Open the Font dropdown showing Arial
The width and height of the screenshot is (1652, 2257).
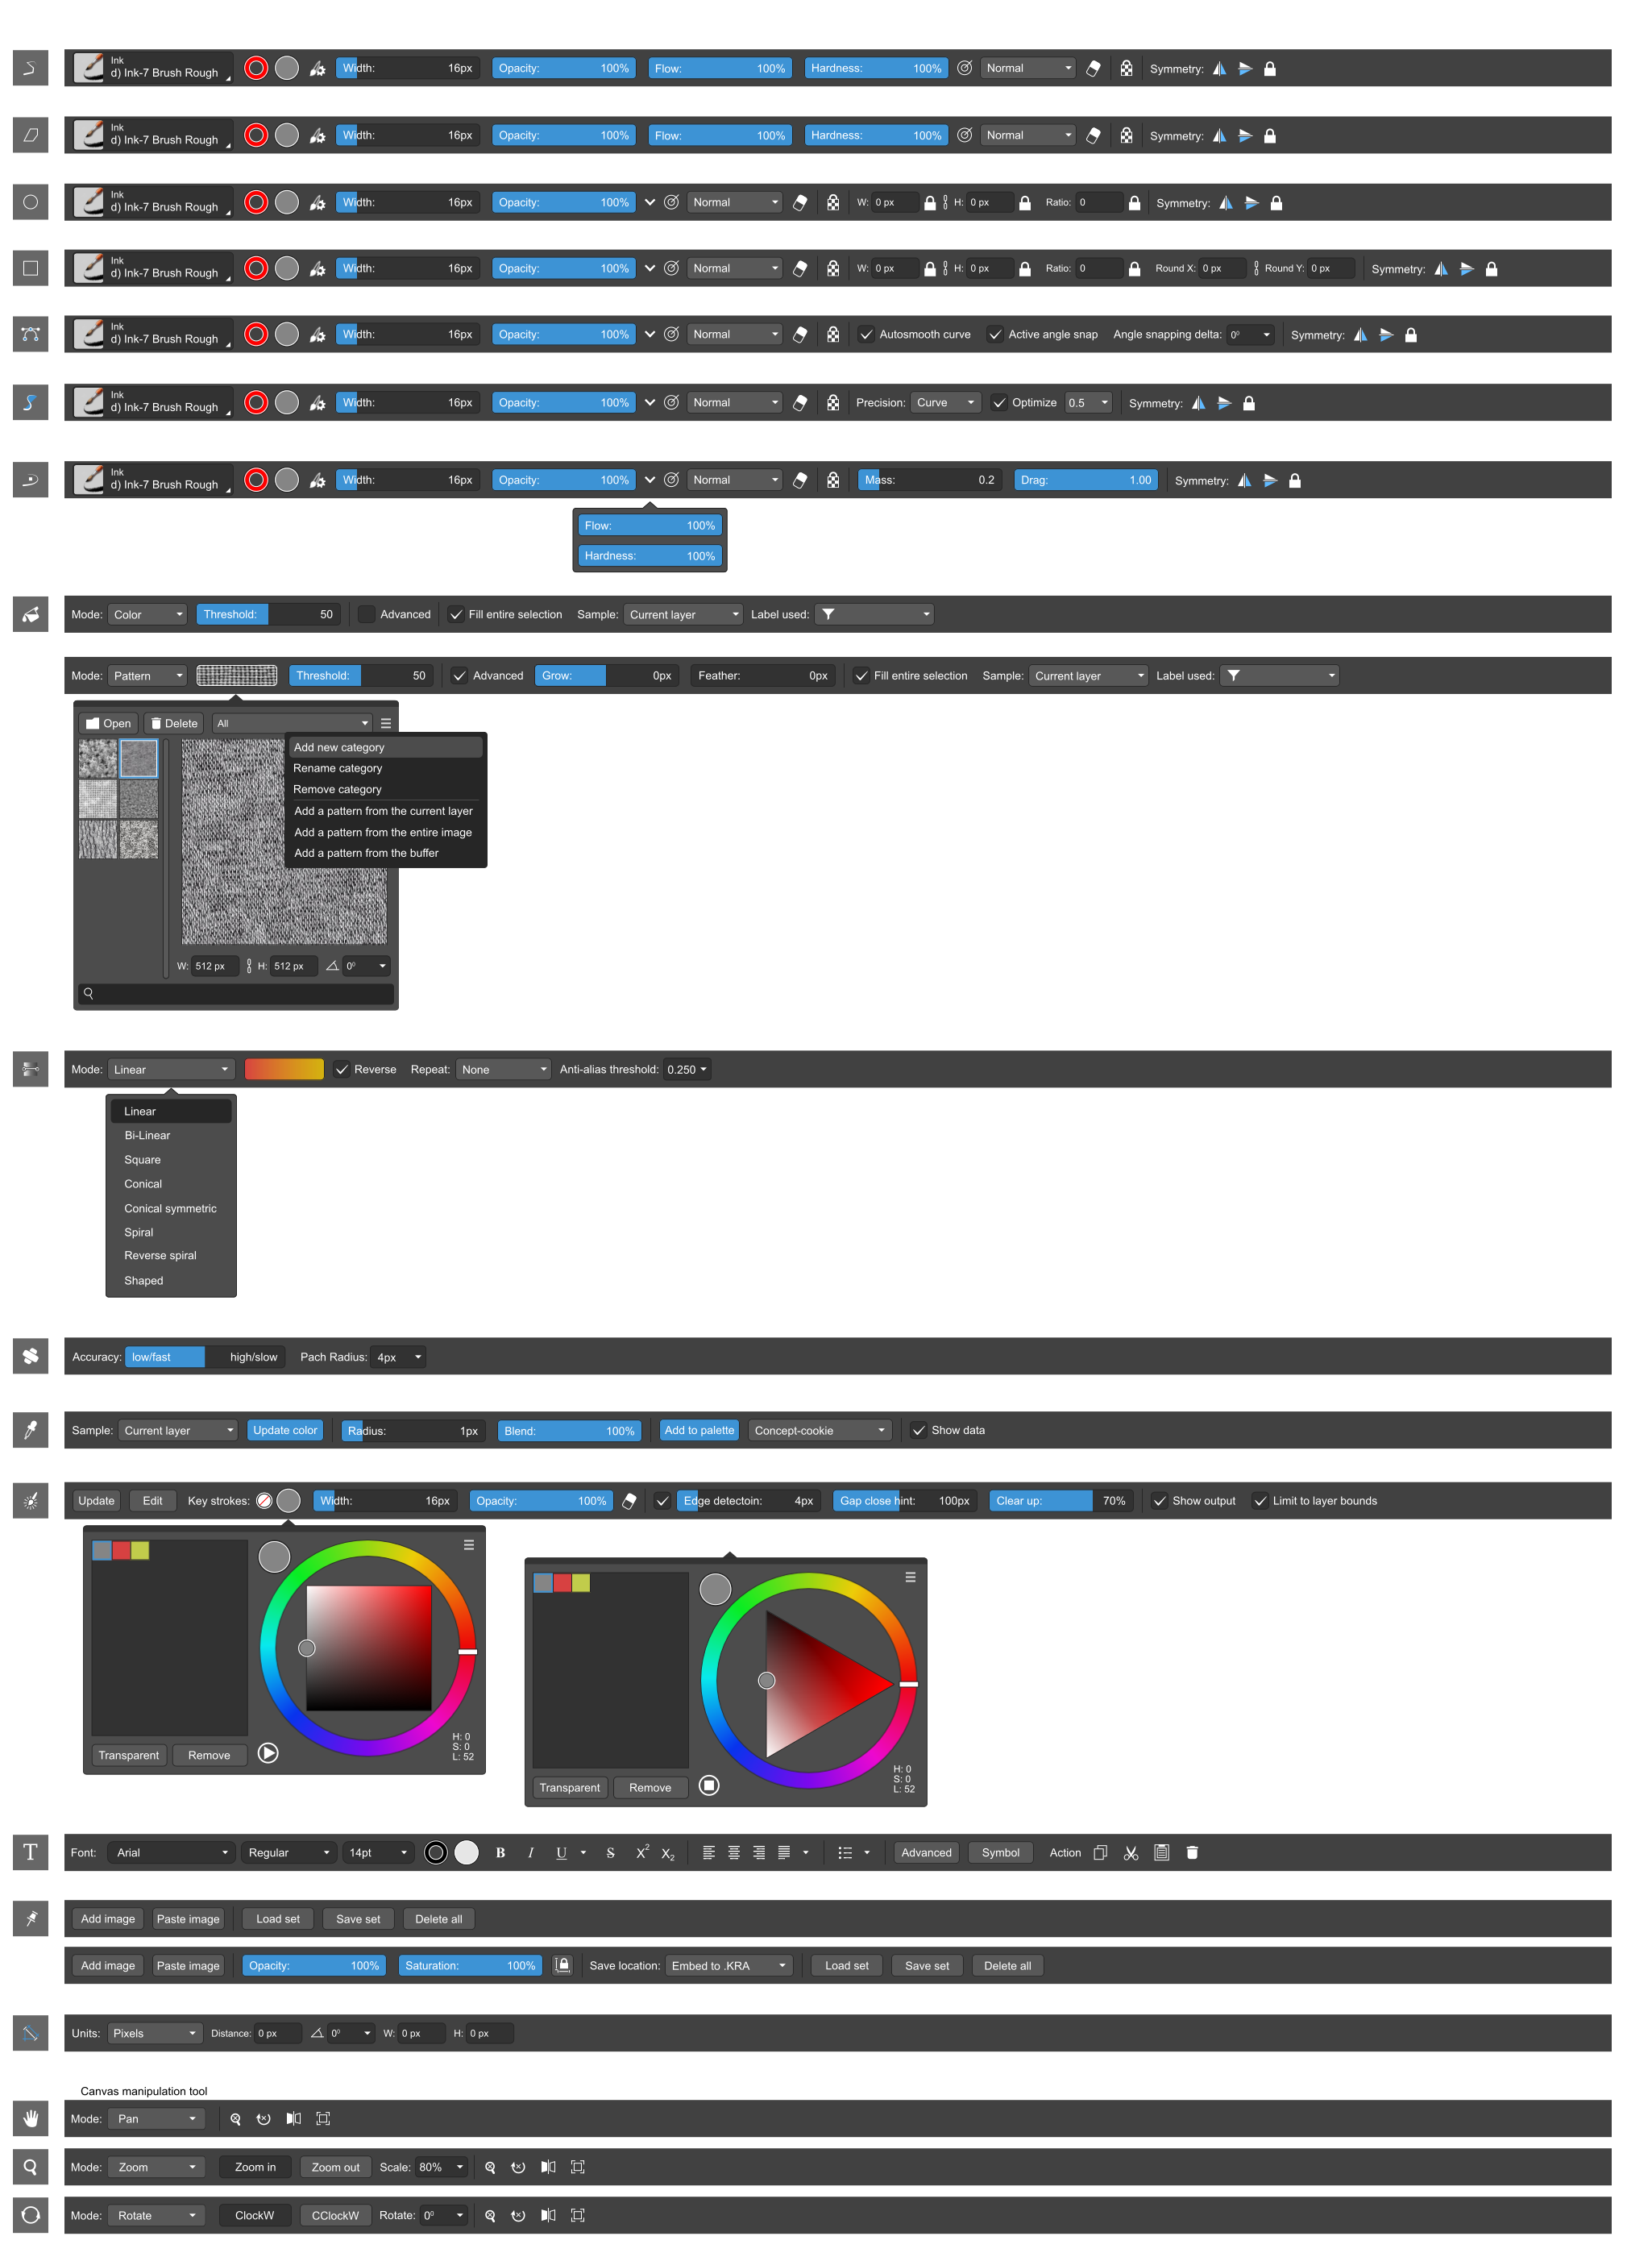click(171, 1853)
